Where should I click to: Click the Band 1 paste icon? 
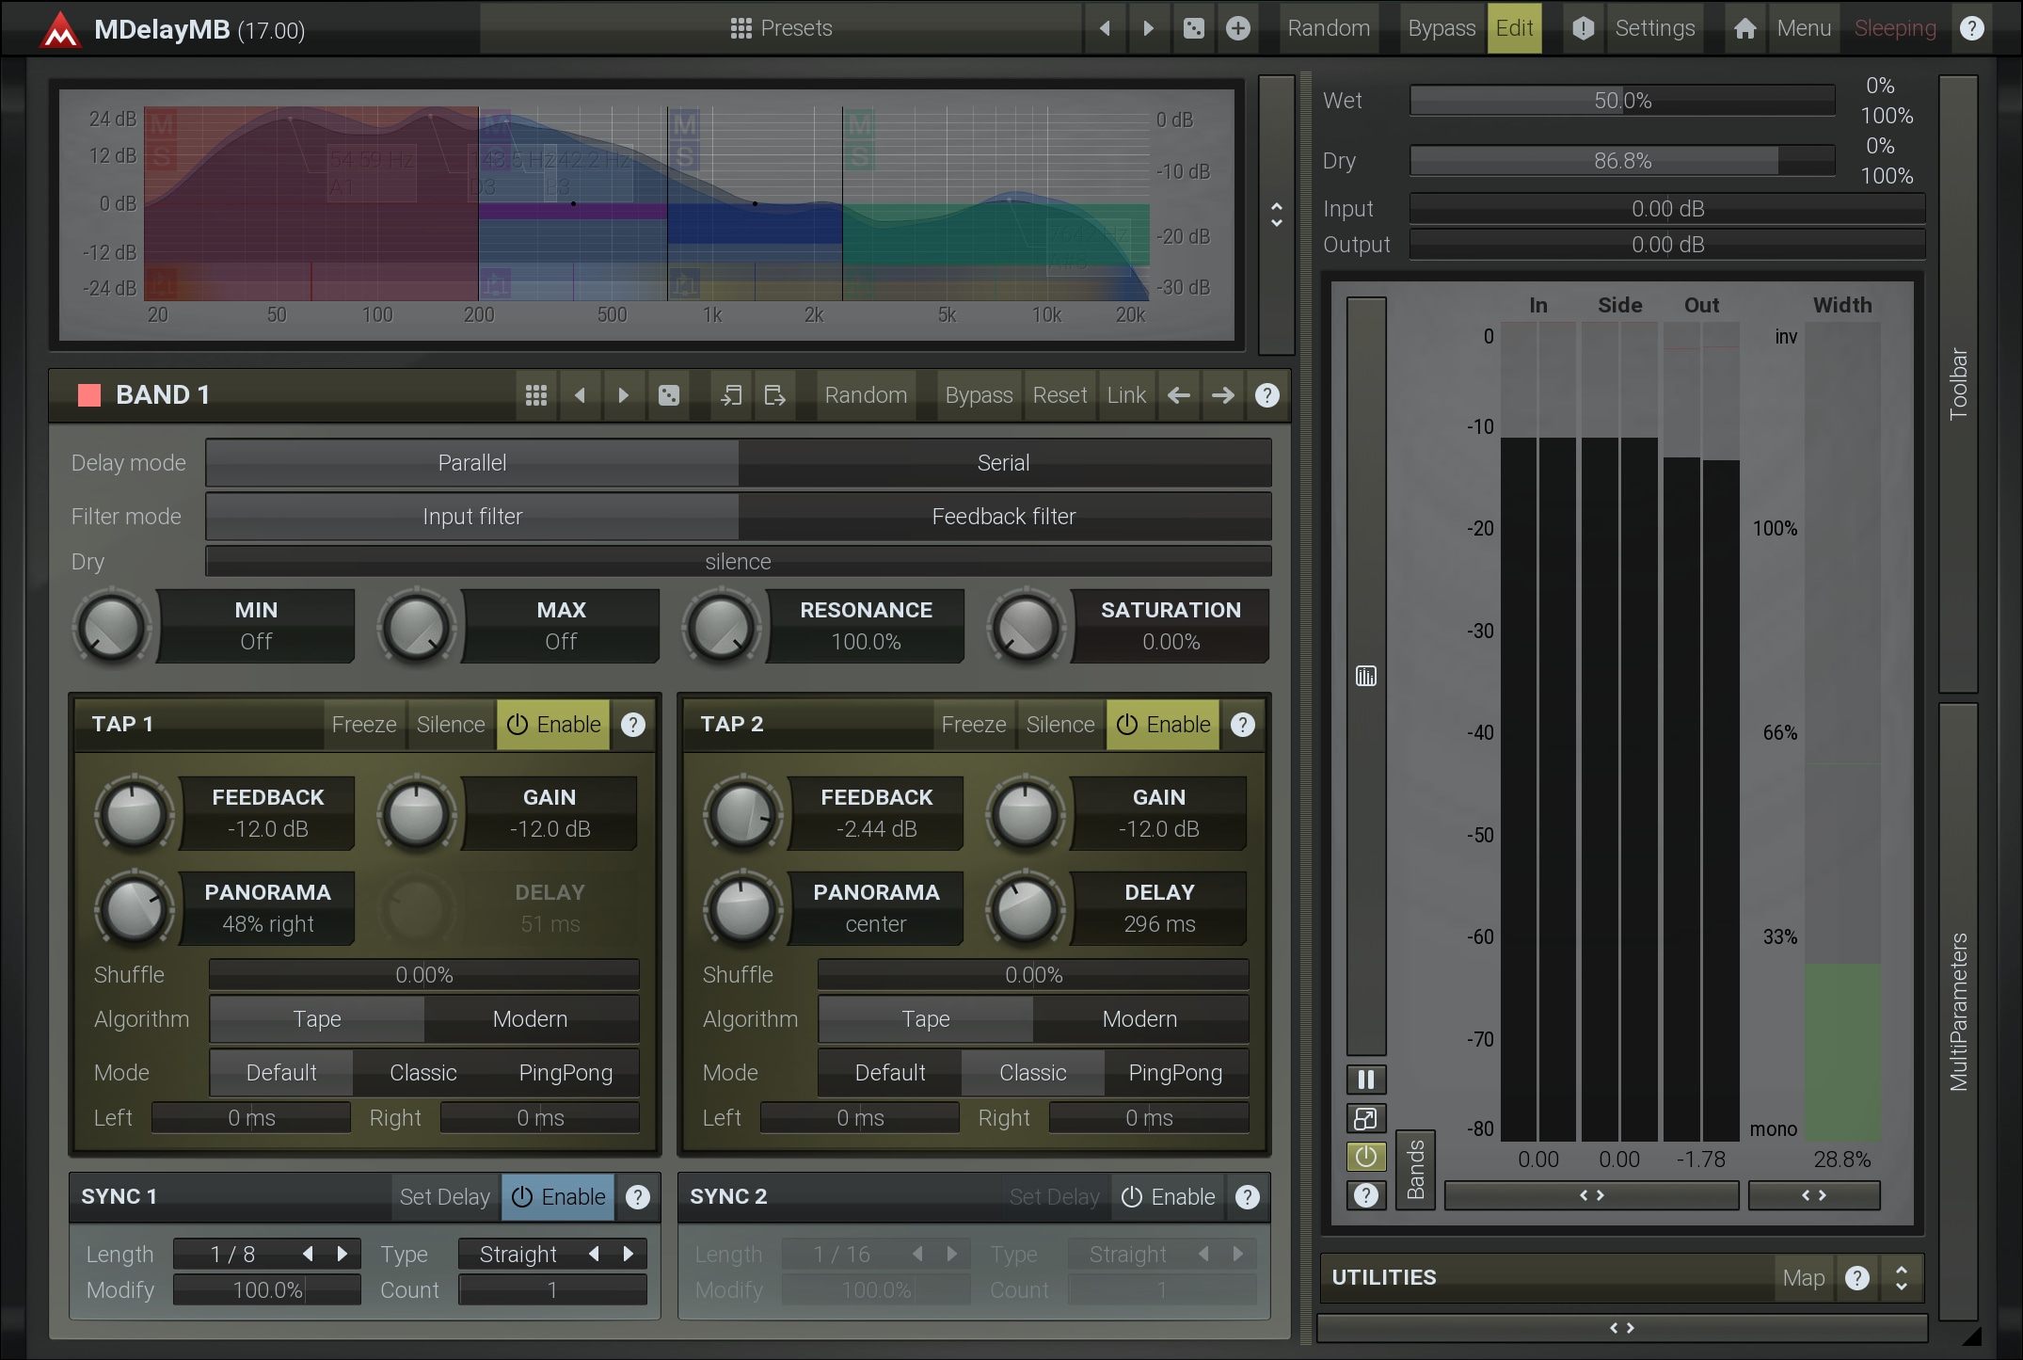pyautogui.click(x=774, y=395)
